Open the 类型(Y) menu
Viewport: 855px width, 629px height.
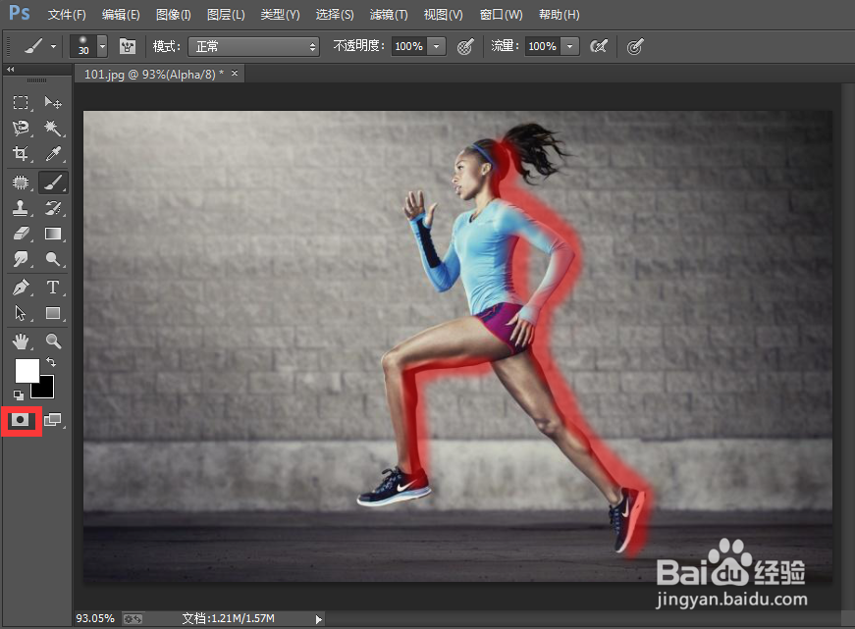[x=280, y=15]
